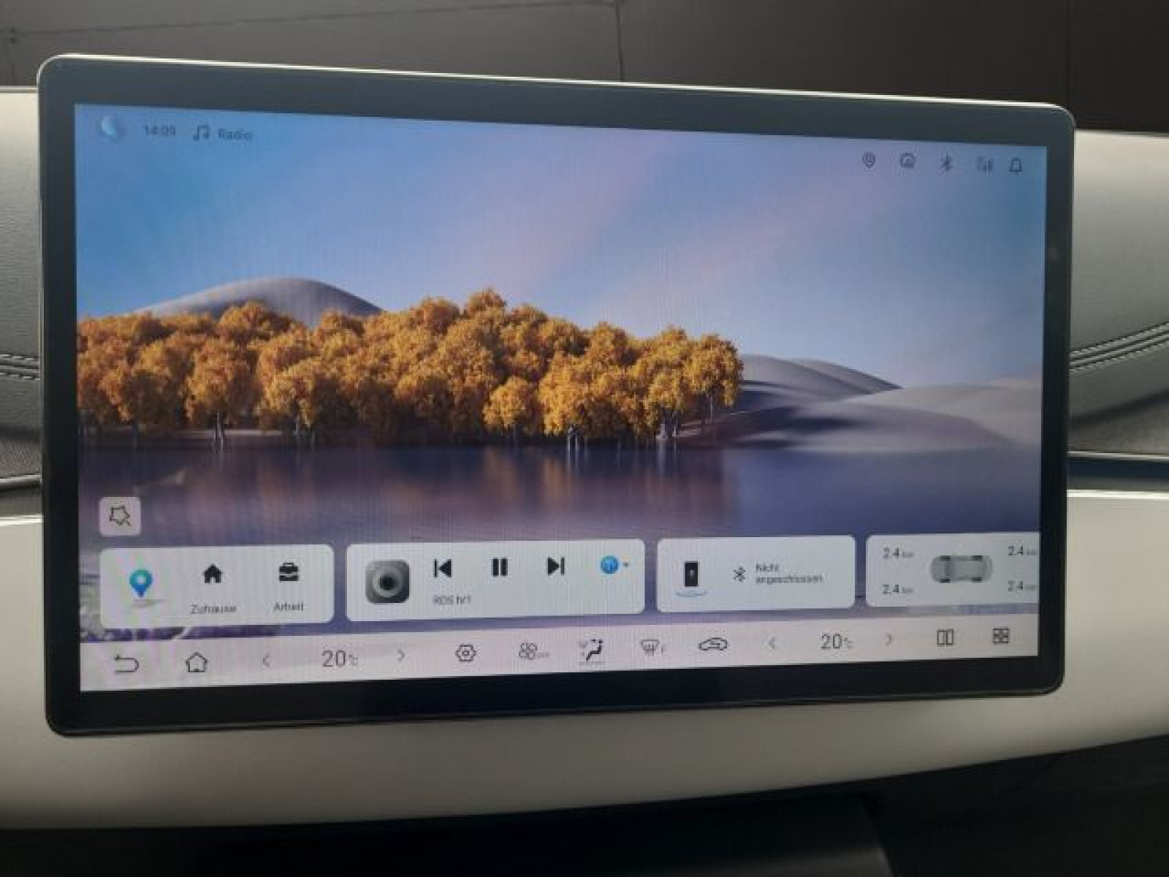Screen dimensions: 1169x877
Task: Toggle Bluetooth in the status bar
Action: point(945,163)
